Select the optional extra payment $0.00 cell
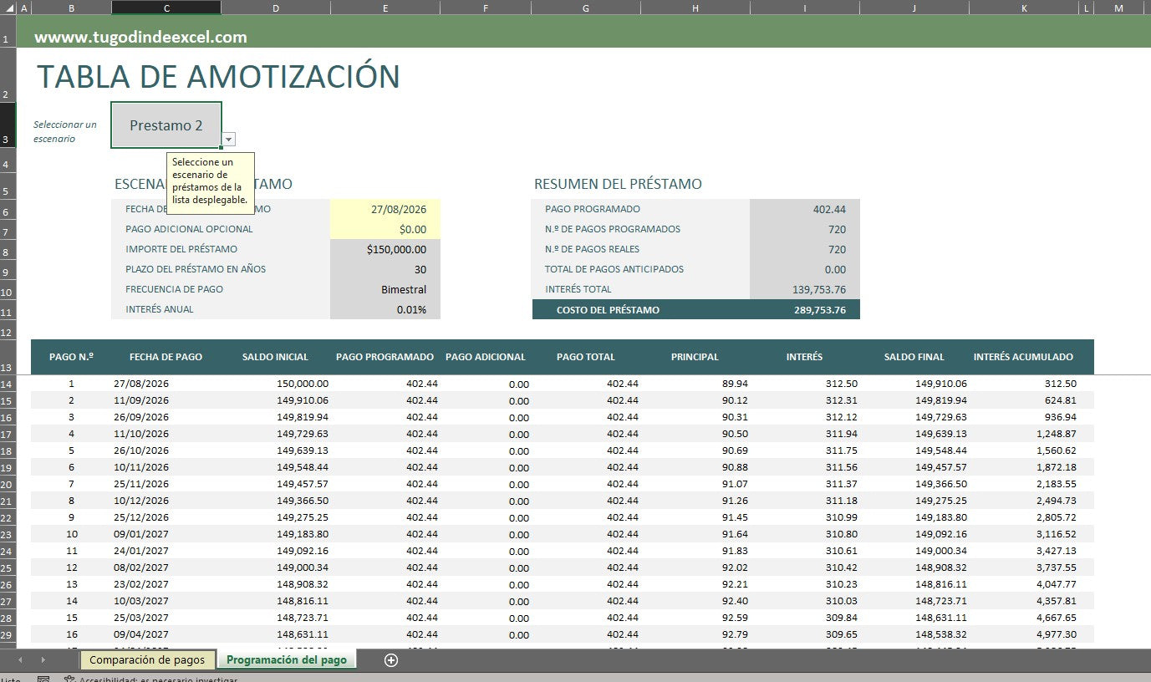The width and height of the screenshot is (1151, 682). [385, 229]
